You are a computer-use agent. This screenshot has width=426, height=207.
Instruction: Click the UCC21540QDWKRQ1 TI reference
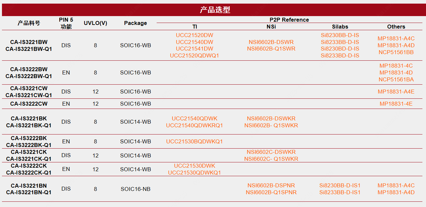(x=194, y=125)
